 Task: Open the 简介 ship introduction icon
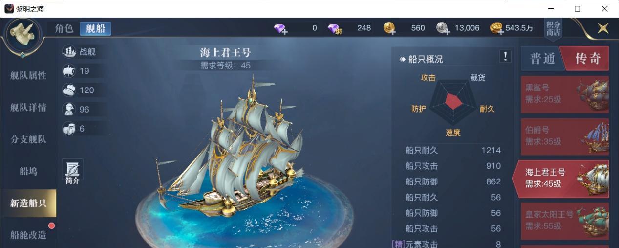click(x=72, y=172)
